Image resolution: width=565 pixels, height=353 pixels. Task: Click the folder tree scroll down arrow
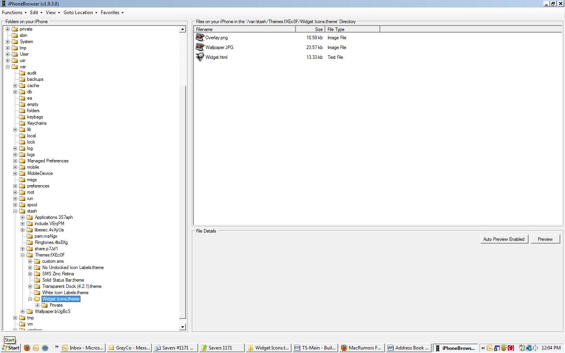(182, 327)
